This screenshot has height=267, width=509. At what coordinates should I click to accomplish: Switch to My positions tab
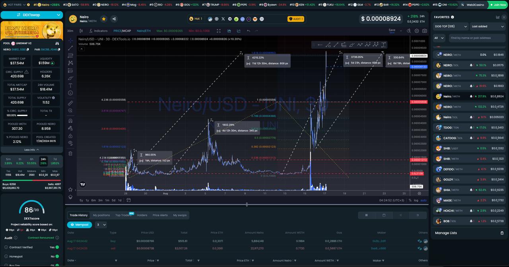click(101, 215)
